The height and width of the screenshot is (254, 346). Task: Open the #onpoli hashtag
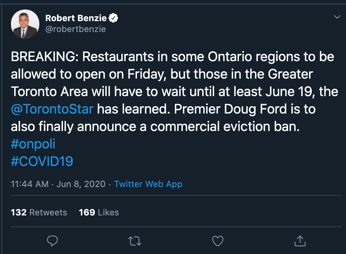click(33, 144)
